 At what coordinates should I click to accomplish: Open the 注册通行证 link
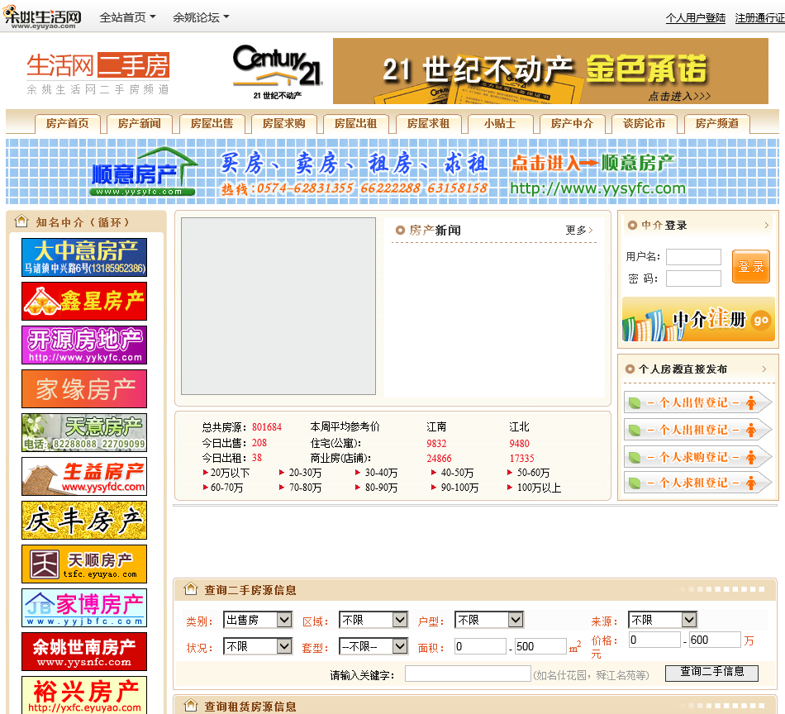point(759,18)
